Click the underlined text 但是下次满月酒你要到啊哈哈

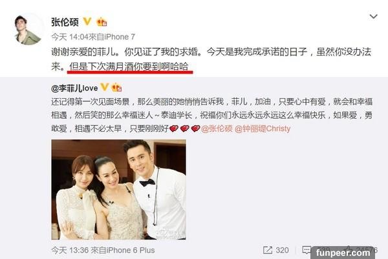click(129, 67)
